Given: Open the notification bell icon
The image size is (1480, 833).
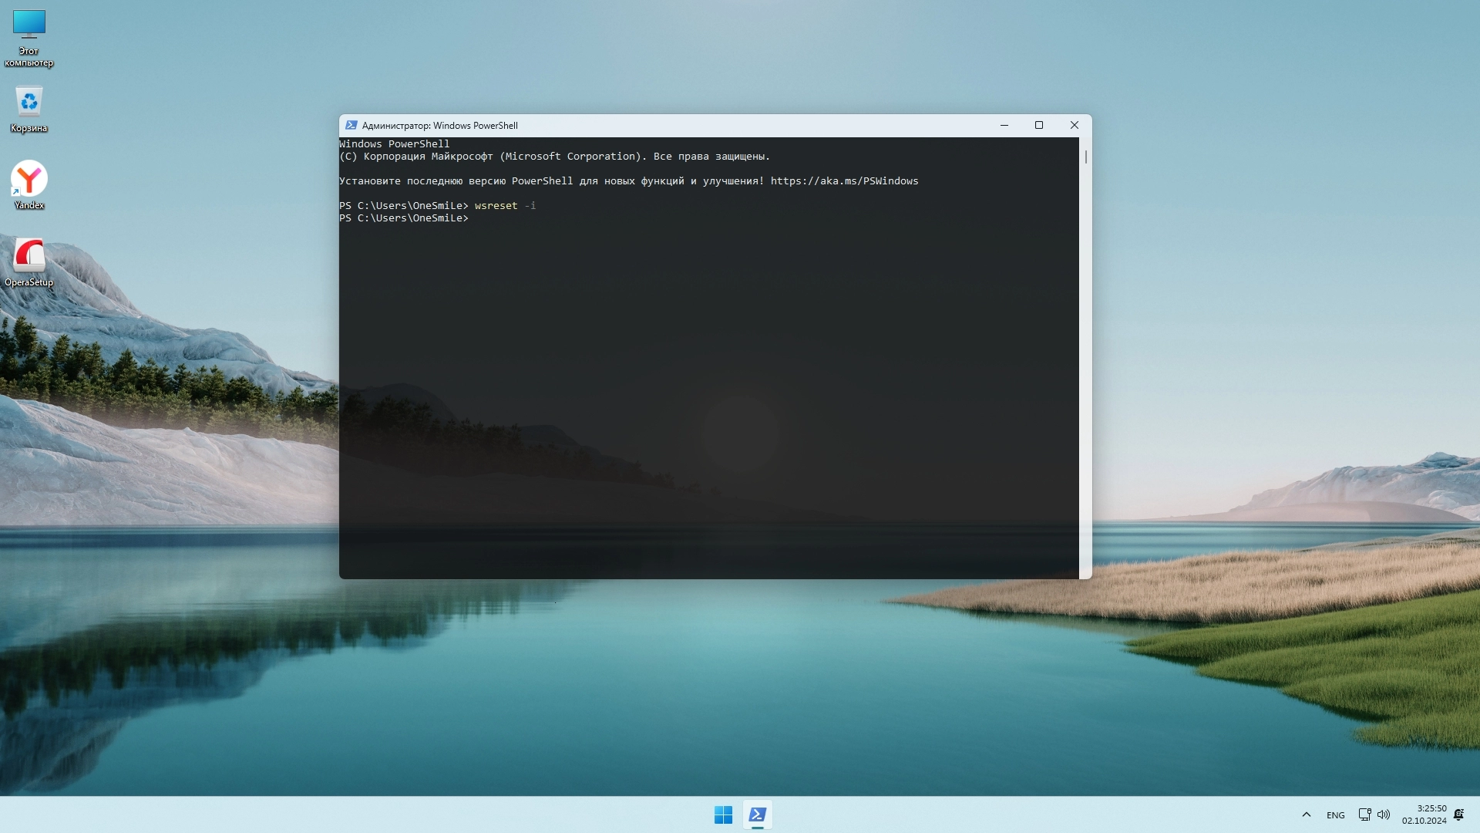Looking at the screenshot, I should click(1458, 814).
